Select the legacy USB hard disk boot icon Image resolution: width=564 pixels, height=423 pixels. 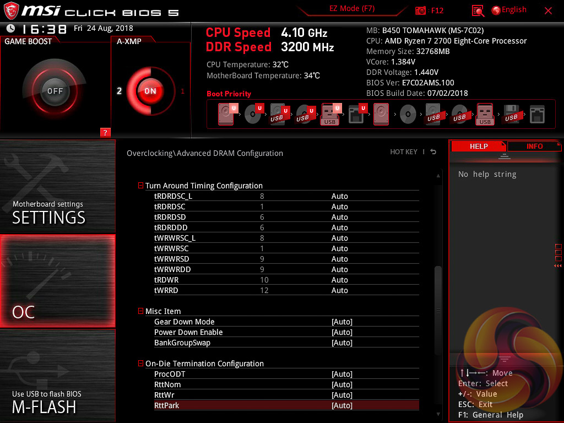[434, 115]
